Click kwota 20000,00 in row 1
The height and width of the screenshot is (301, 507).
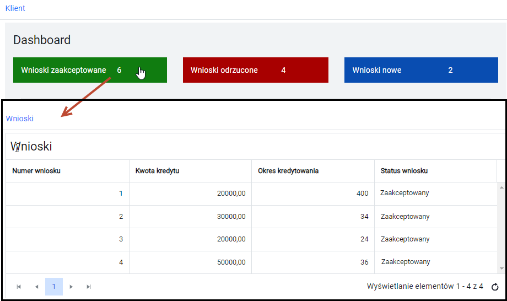pyautogui.click(x=191, y=193)
